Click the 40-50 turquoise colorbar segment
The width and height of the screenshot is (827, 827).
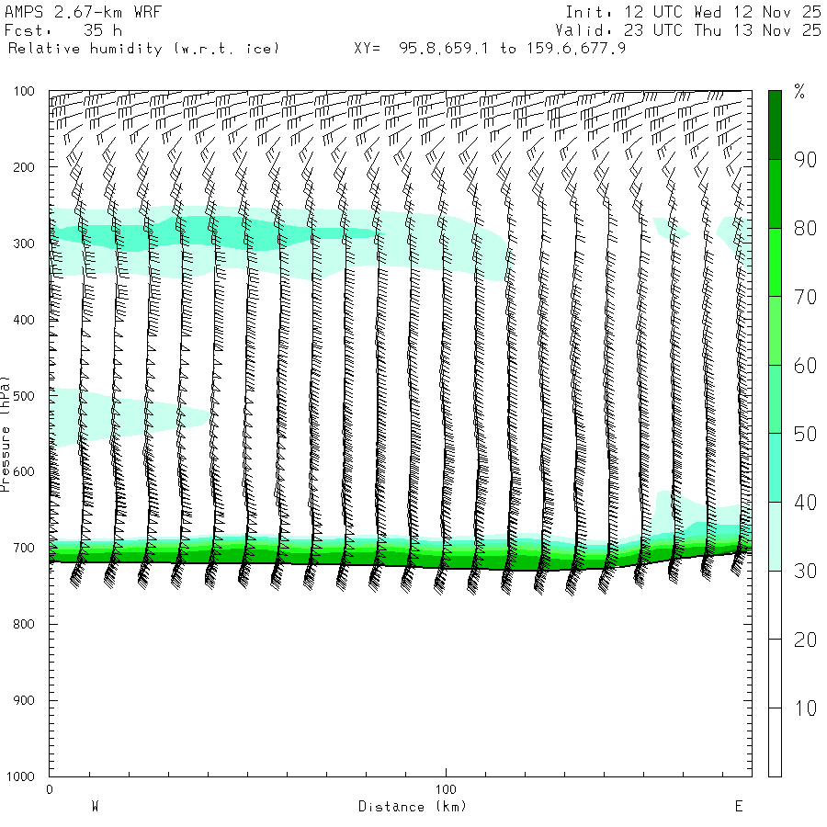pos(775,468)
